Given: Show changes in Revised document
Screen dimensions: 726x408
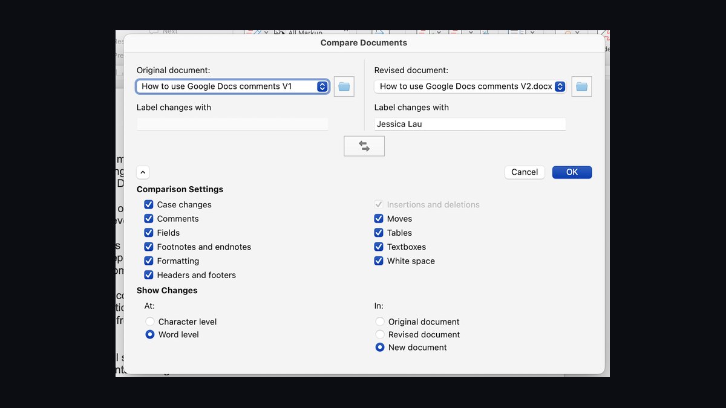Looking at the screenshot, I should click(380, 335).
